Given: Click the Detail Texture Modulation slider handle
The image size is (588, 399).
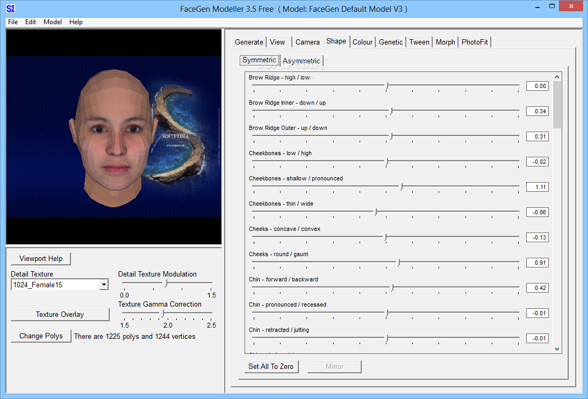Looking at the screenshot, I should pyautogui.click(x=166, y=283).
